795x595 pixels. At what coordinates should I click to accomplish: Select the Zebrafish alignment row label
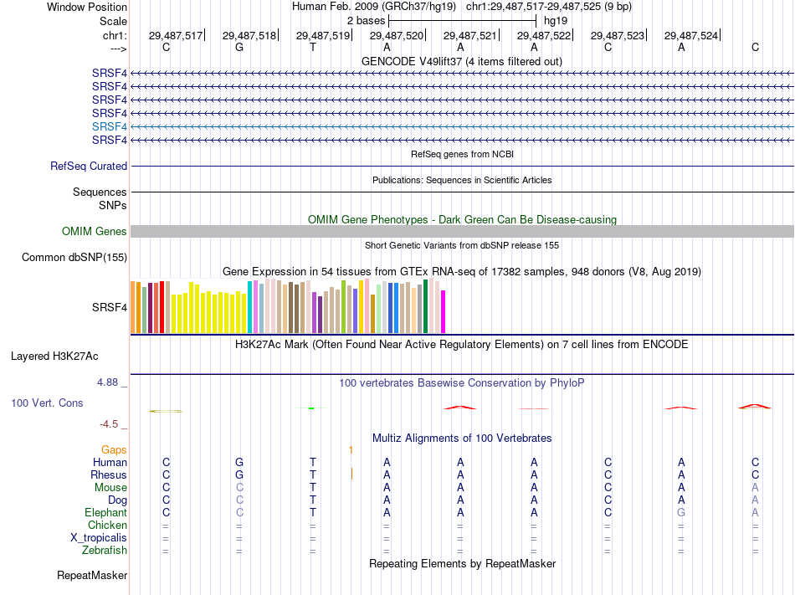point(105,551)
